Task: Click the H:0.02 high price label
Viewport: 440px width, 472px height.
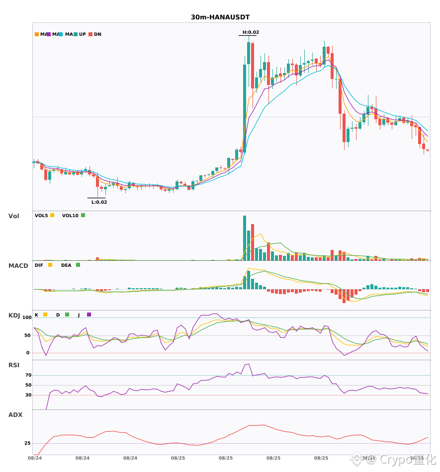Action: 251,32
